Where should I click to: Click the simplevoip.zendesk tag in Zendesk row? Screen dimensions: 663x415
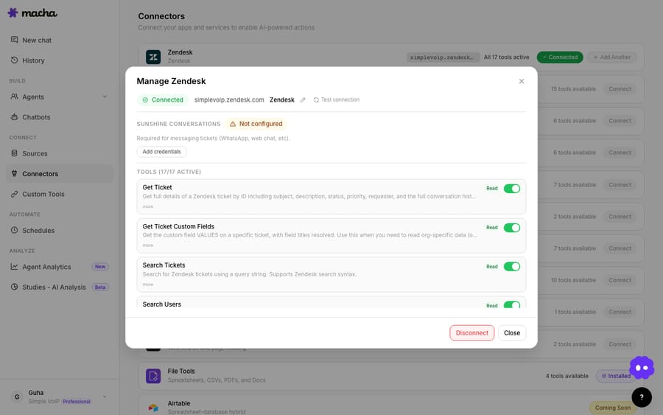[443, 57]
